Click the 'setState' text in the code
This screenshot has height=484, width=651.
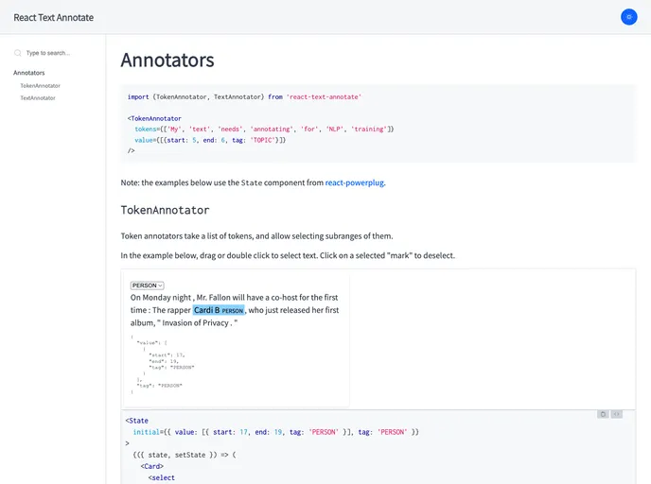pos(190,455)
